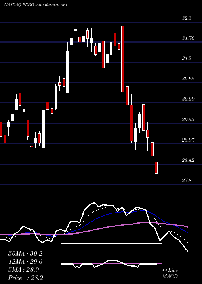The image size is (202, 284).
Task: Select the 29.53 price axis label
Action: point(188,120)
